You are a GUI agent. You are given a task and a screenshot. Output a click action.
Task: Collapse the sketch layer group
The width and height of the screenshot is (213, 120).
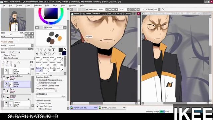click(x=8, y=97)
